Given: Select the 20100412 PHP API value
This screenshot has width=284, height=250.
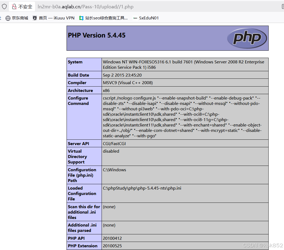Looking at the screenshot, I should coord(112,238).
